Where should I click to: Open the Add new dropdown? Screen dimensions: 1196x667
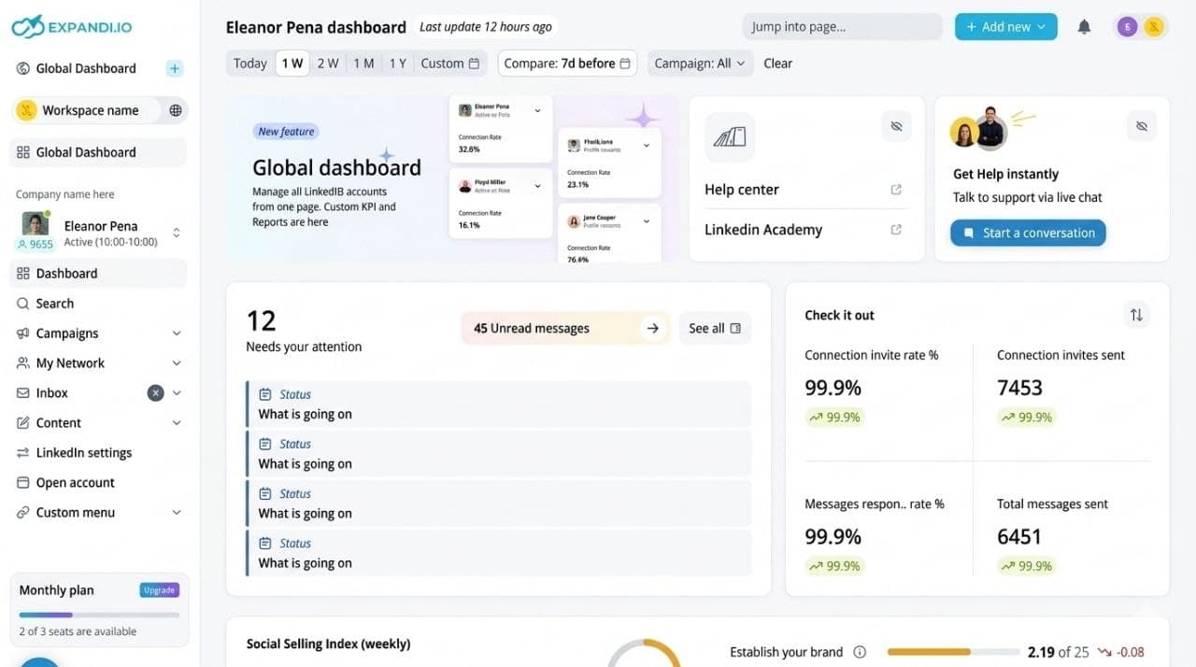pyautogui.click(x=1005, y=27)
